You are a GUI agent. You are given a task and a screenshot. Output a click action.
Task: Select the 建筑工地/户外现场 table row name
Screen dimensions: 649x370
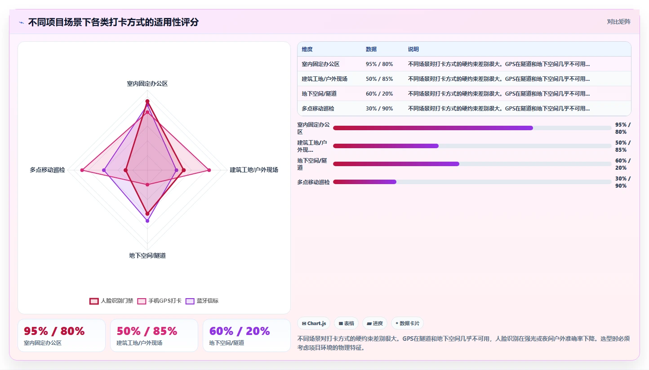tap(324, 79)
